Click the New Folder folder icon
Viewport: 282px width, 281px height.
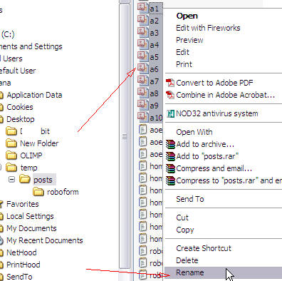coord(11,143)
